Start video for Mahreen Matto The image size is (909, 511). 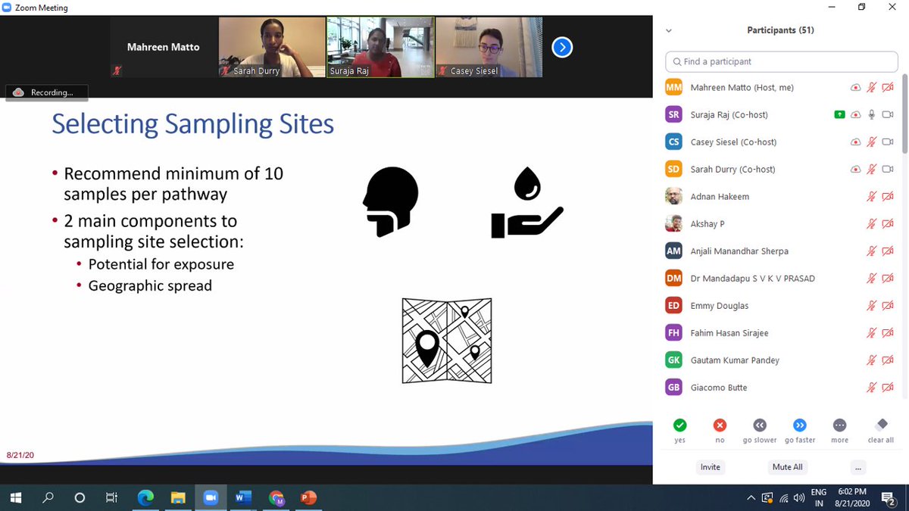[x=887, y=87]
